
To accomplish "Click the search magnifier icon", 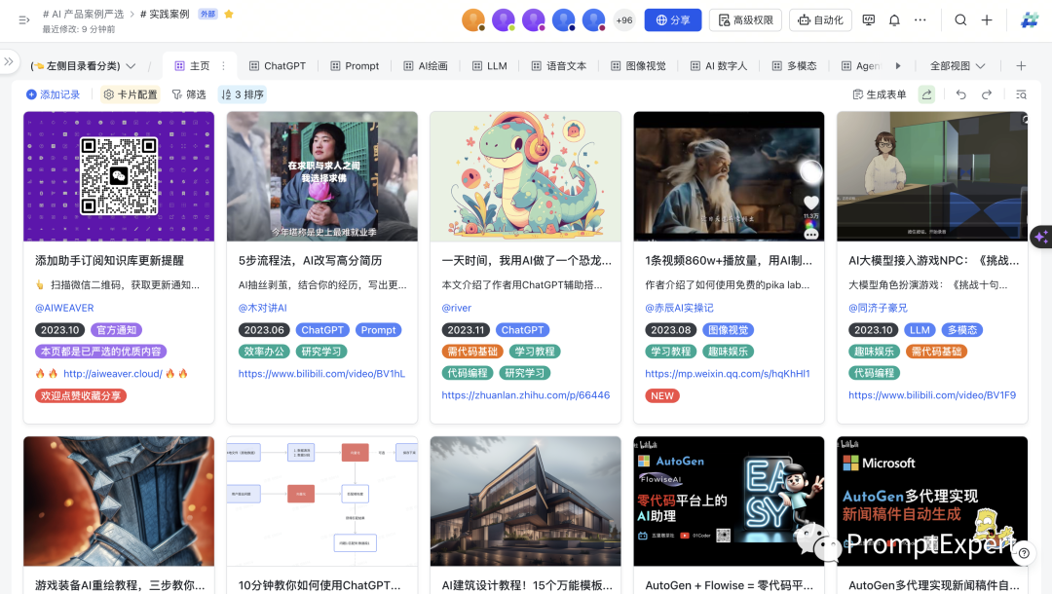I will 960,20.
